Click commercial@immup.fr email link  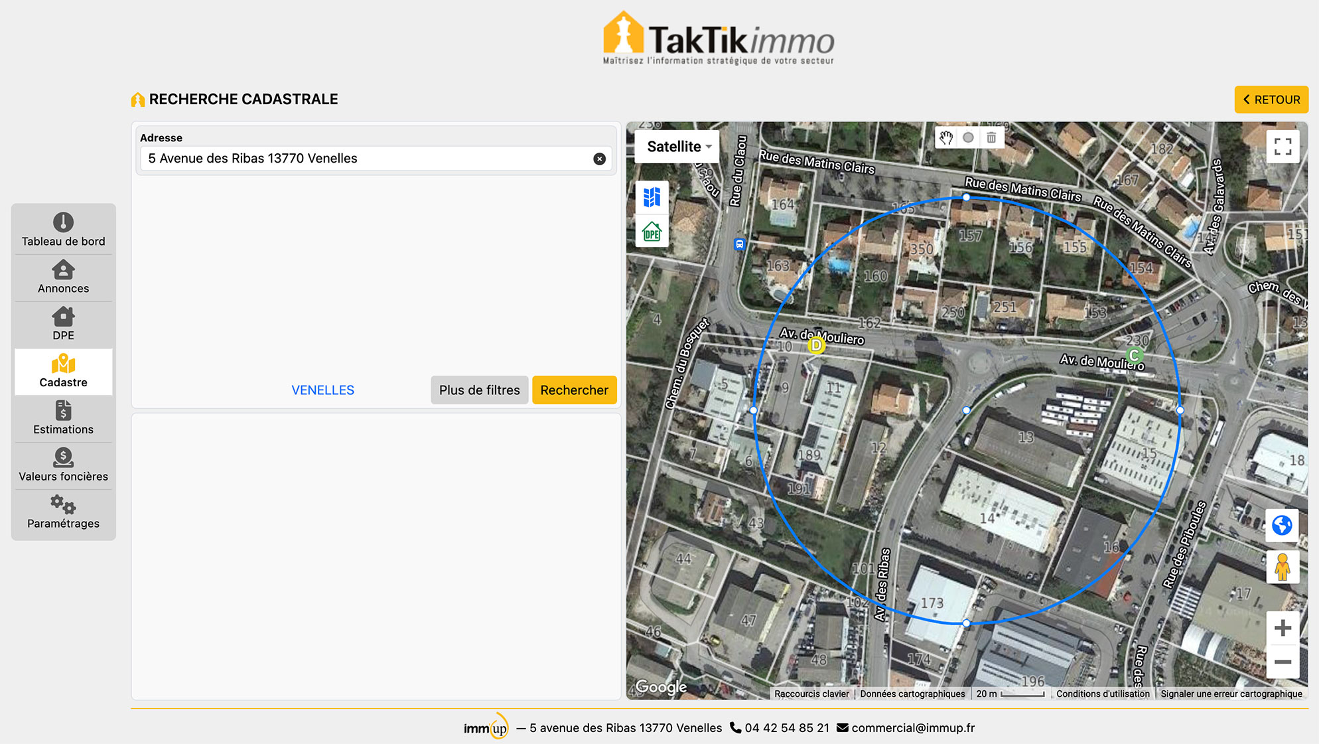tap(913, 728)
